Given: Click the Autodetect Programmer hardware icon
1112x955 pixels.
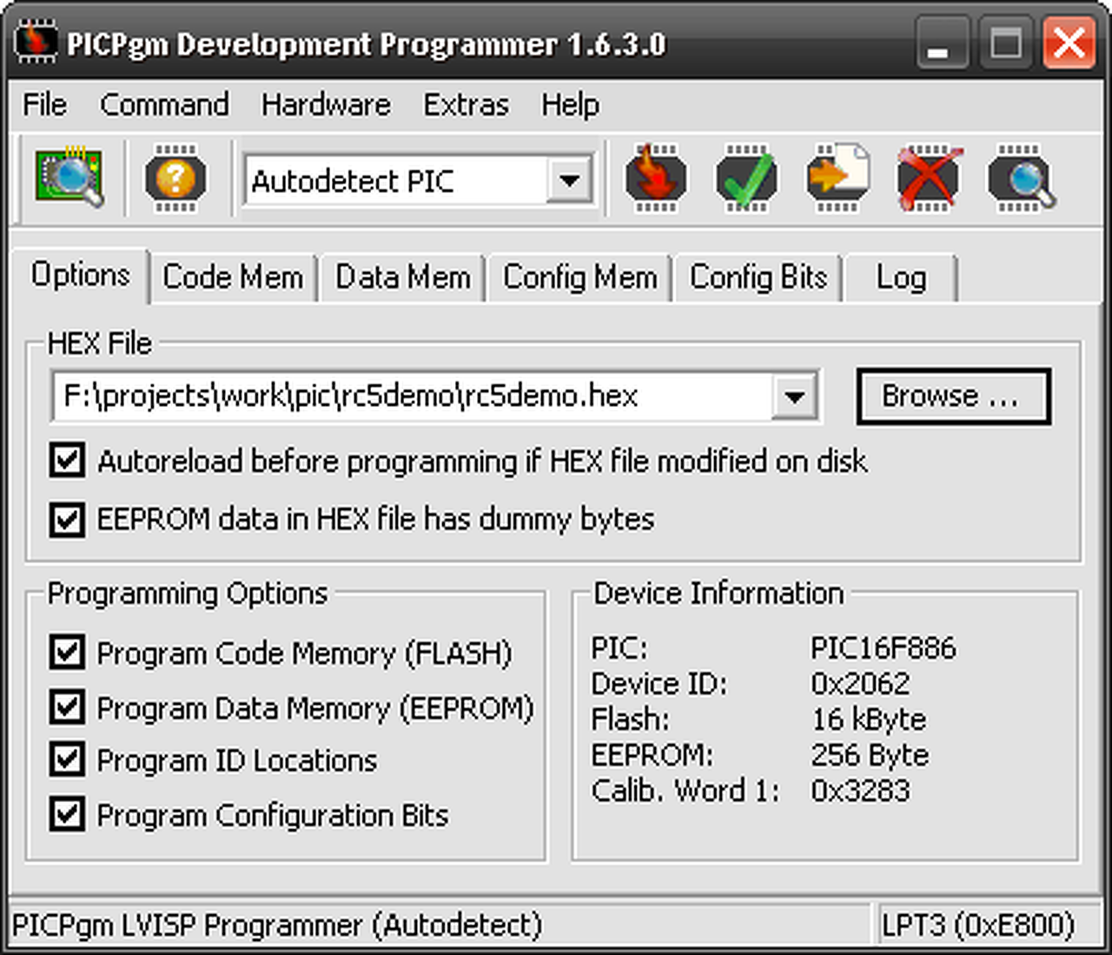Looking at the screenshot, I should coord(69,178).
